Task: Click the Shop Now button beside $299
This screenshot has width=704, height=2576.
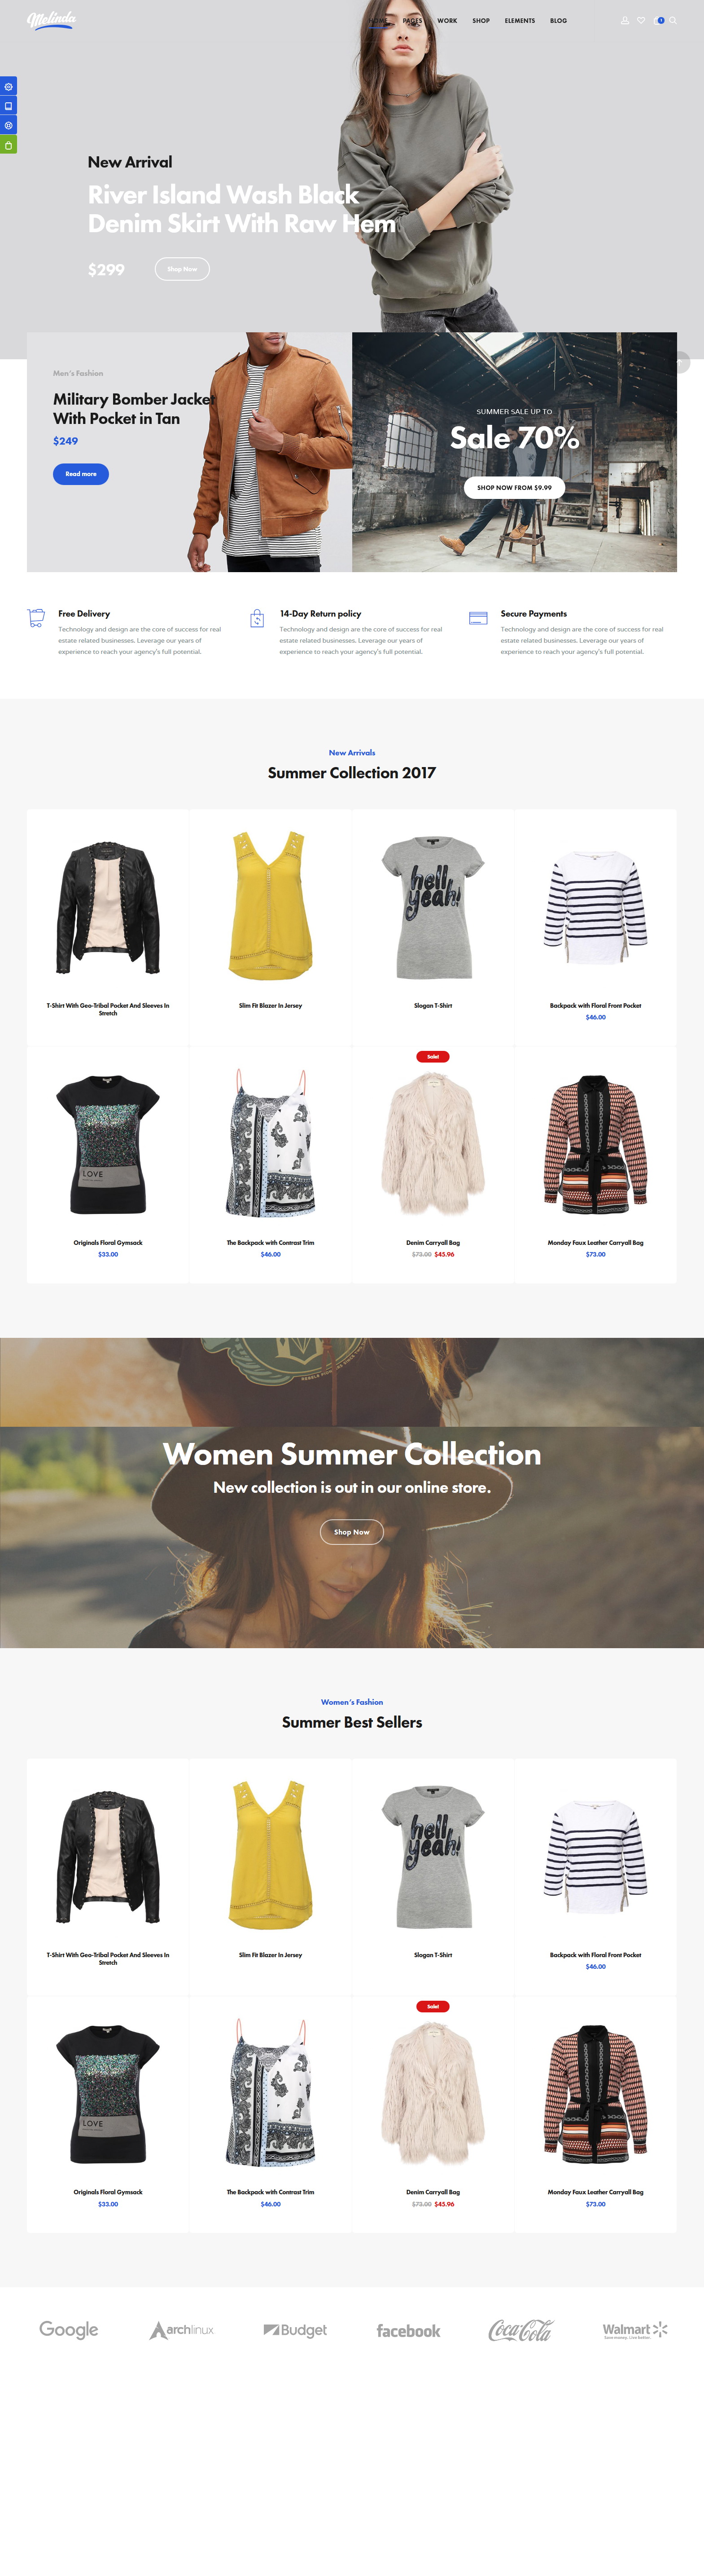Action: (x=182, y=268)
